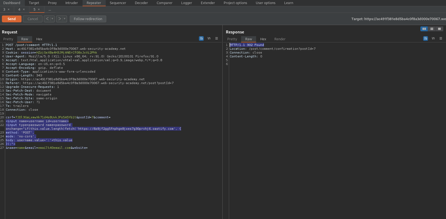
Task: Select Response Raw view tab
Action: point(248,39)
